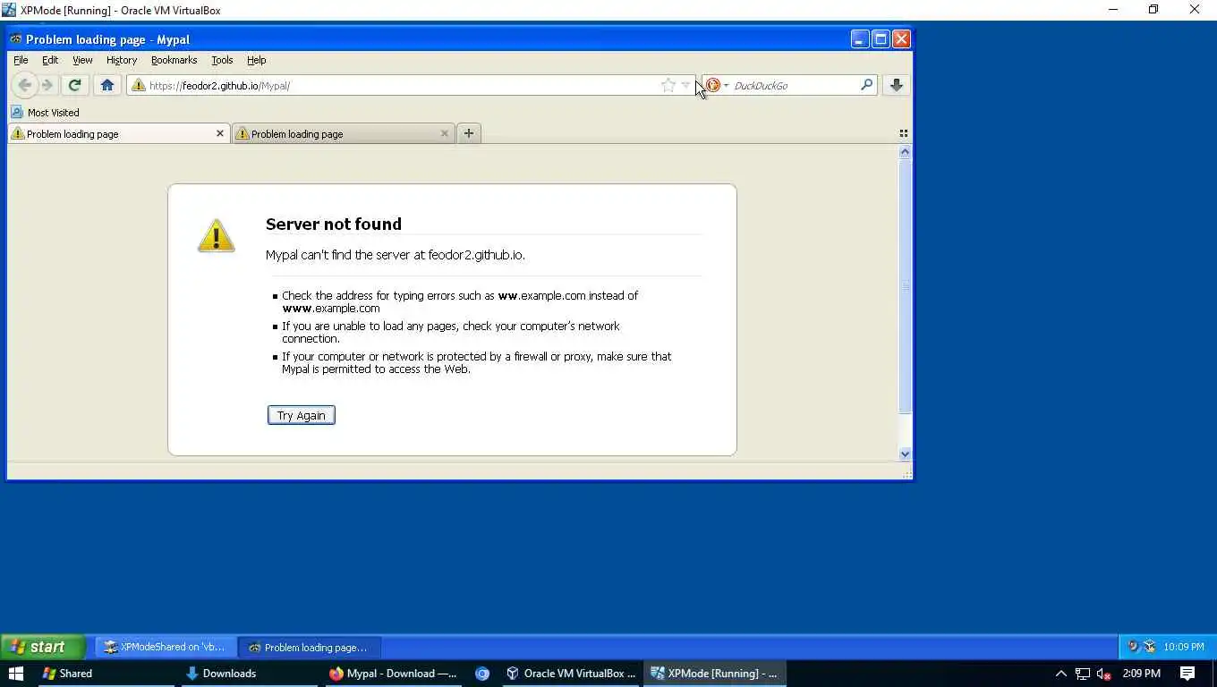Image resolution: width=1217 pixels, height=687 pixels.
Task: Open the Bookmarks menu
Action: coord(174,60)
